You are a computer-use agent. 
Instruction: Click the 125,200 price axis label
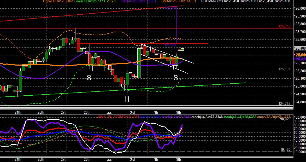pyautogui.click(x=299, y=71)
